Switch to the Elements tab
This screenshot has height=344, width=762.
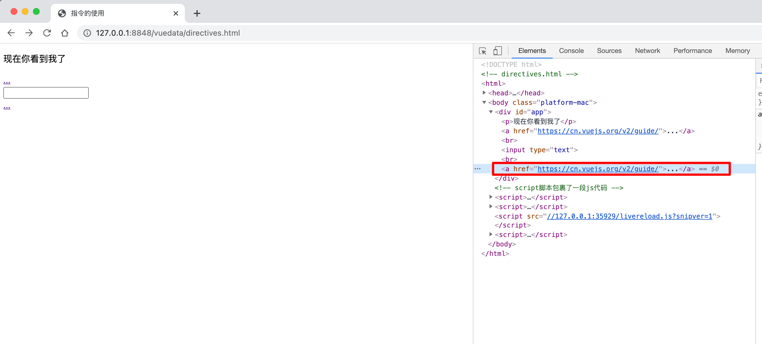click(x=532, y=51)
